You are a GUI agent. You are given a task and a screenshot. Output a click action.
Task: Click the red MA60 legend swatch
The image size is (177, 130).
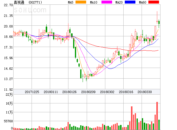pyautogui.click(x=154, y=2)
